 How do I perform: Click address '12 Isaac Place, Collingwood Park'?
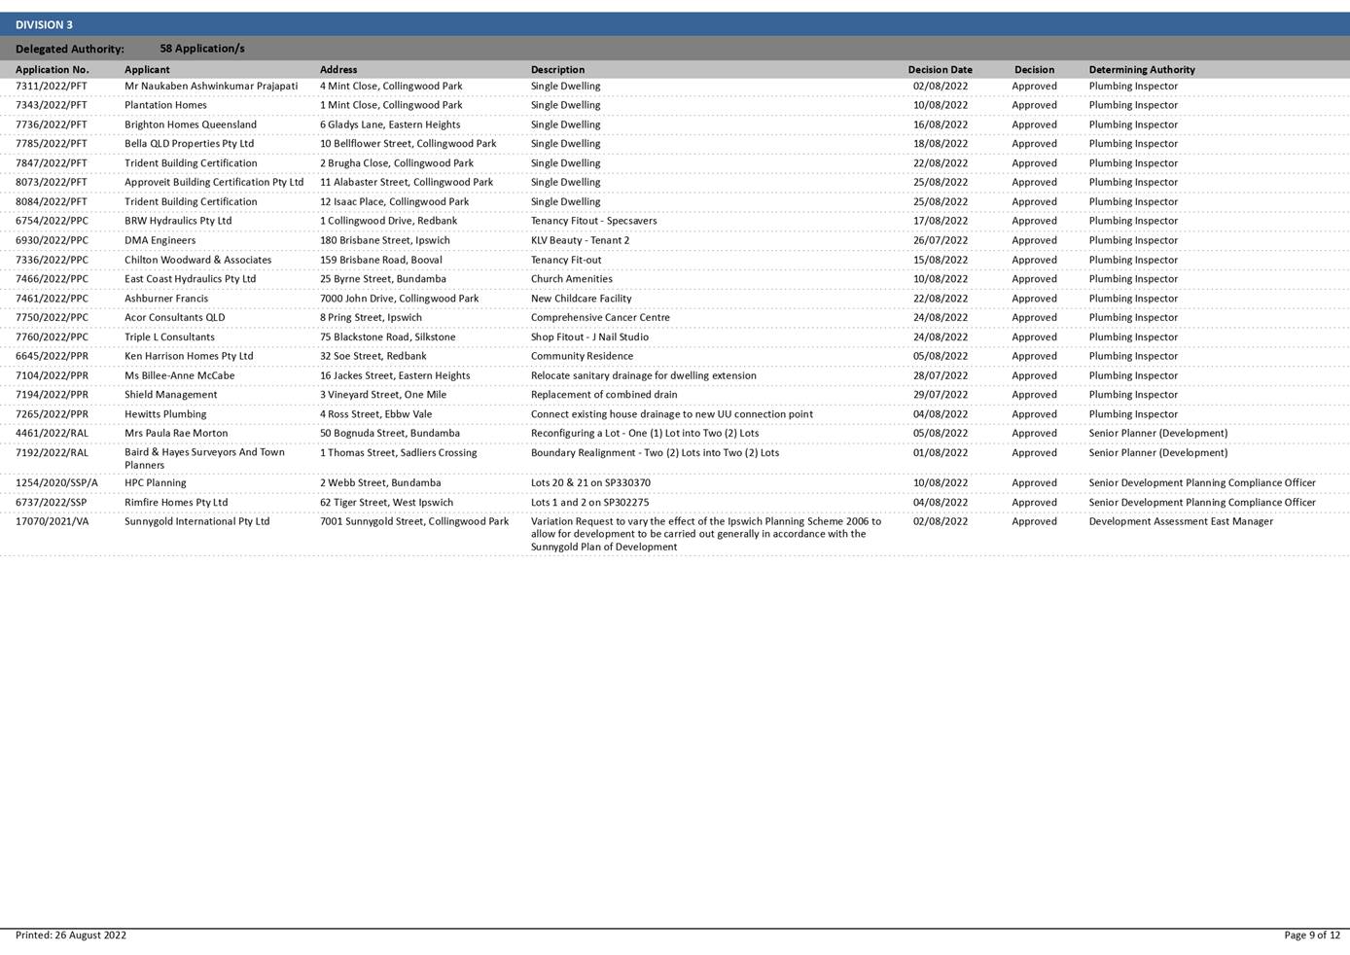394,201
